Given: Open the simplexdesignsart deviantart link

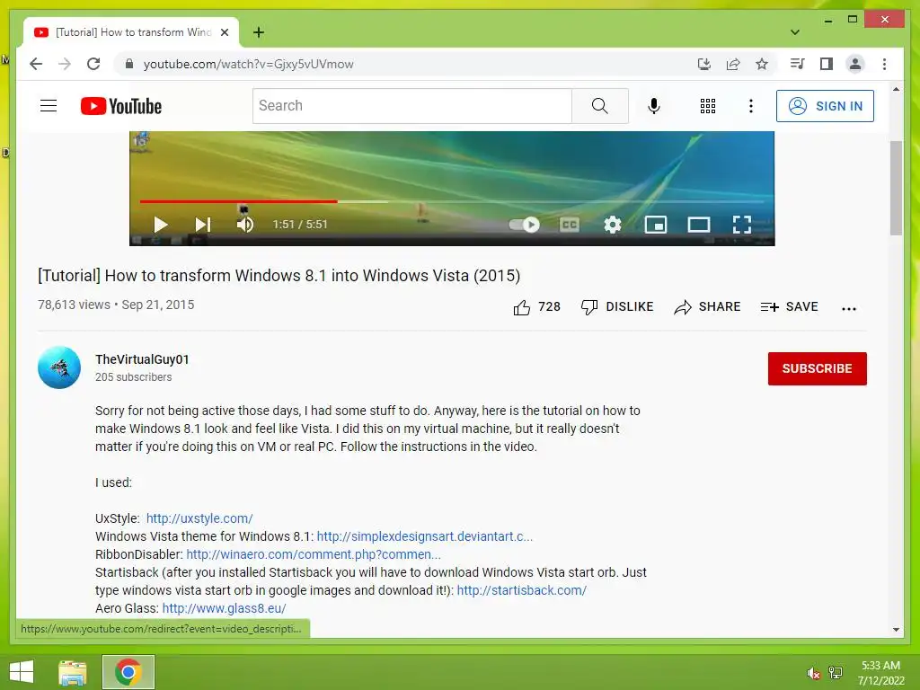Looking at the screenshot, I should [425, 536].
